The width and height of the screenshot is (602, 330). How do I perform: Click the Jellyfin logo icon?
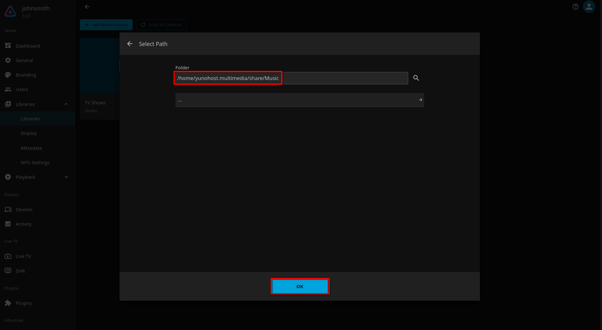10,11
